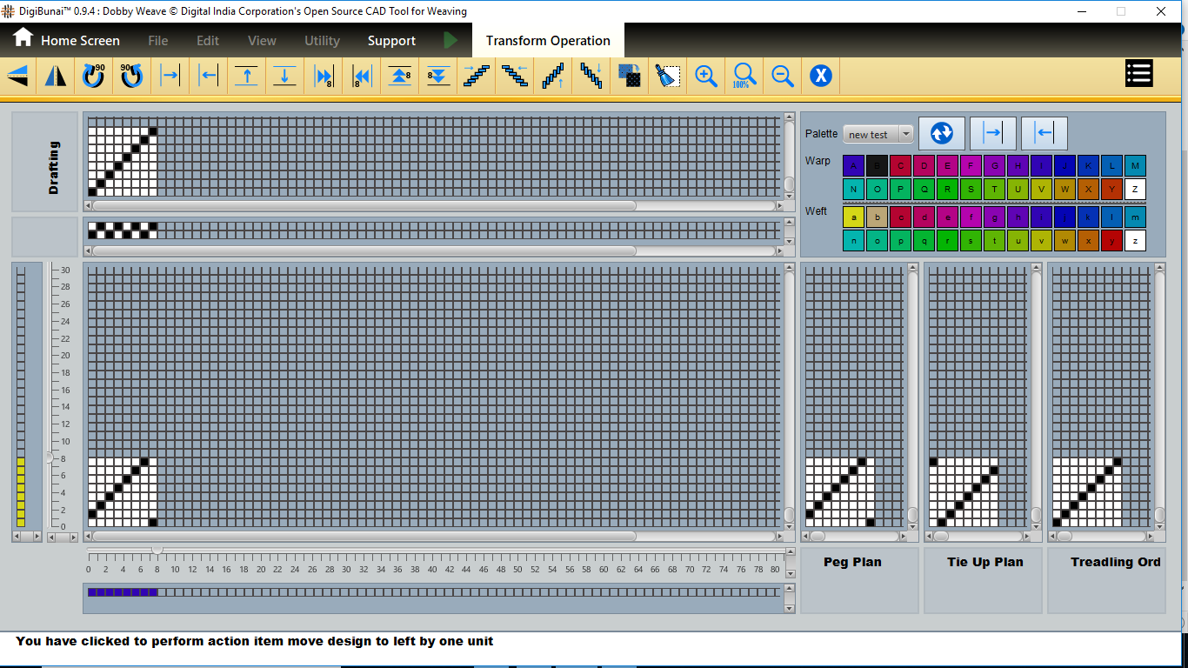Click the vertical mirror flip icon

[56, 77]
